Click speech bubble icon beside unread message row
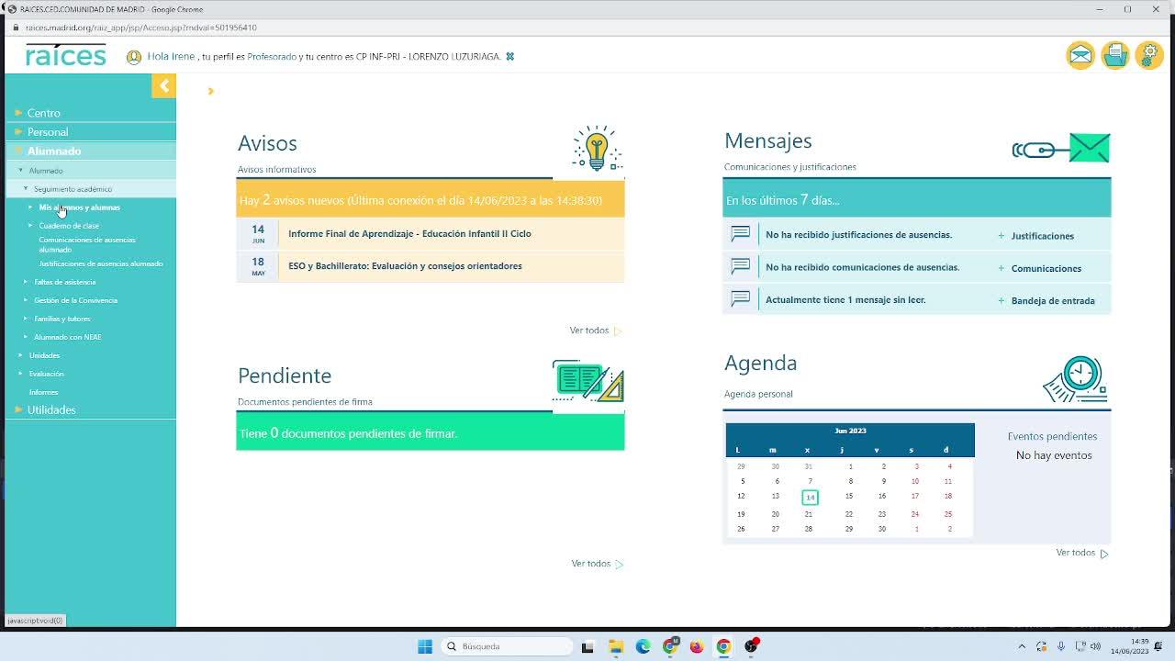This screenshot has height=661, width=1175. coord(741,298)
